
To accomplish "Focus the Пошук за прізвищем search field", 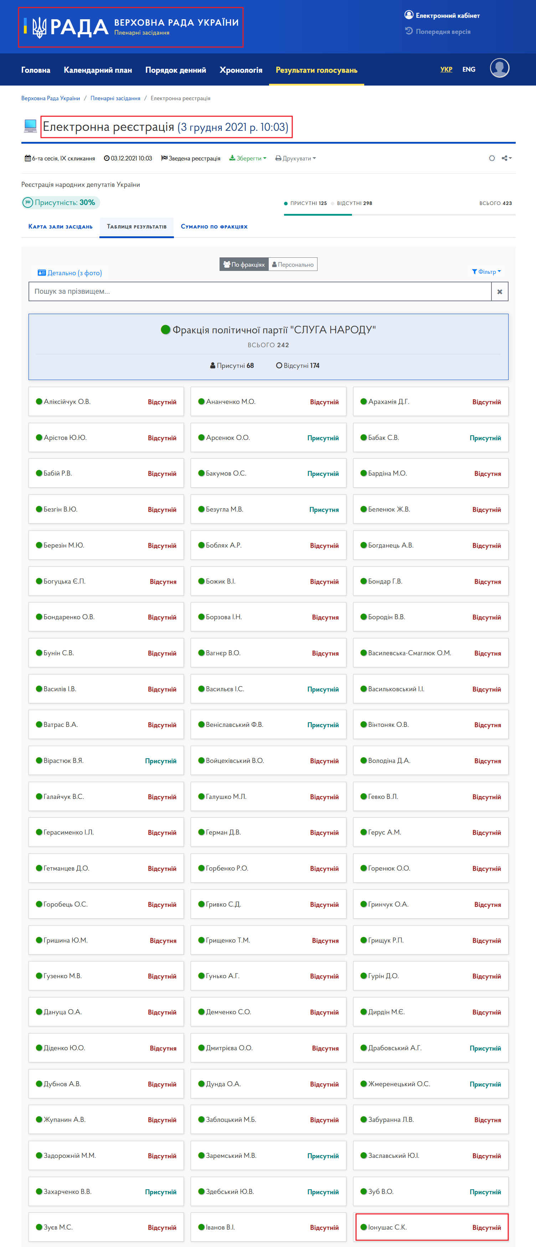I will (x=260, y=292).
